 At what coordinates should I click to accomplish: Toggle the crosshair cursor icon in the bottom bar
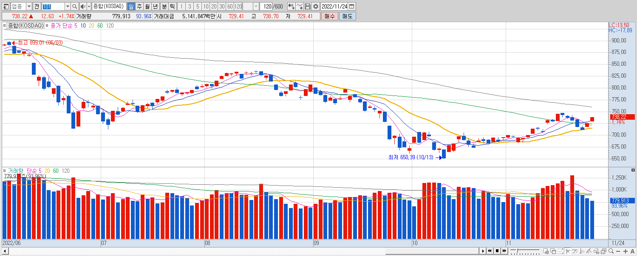568,251
